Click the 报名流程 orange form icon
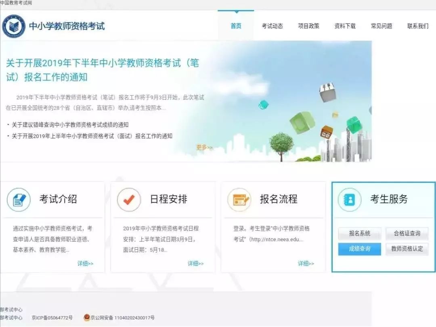 239,200
